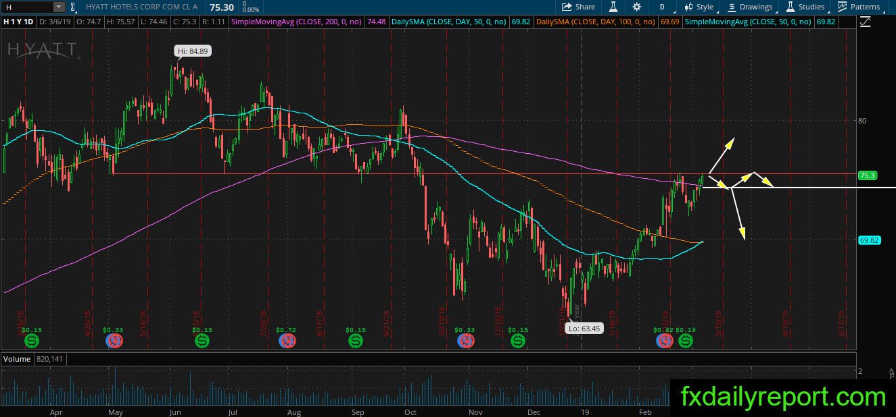This screenshot has height=417, width=896.
Task: Click the chart mode icon below Patterns
Action: (x=865, y=22)
